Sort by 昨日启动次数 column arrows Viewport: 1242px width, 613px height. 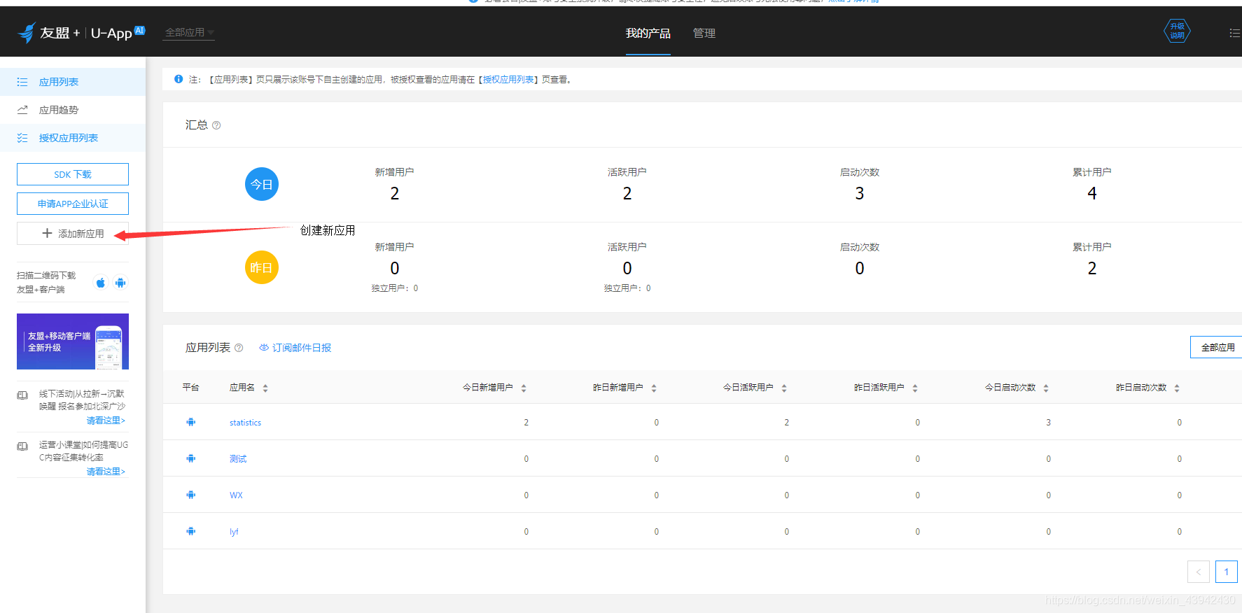click(1177, 388)
